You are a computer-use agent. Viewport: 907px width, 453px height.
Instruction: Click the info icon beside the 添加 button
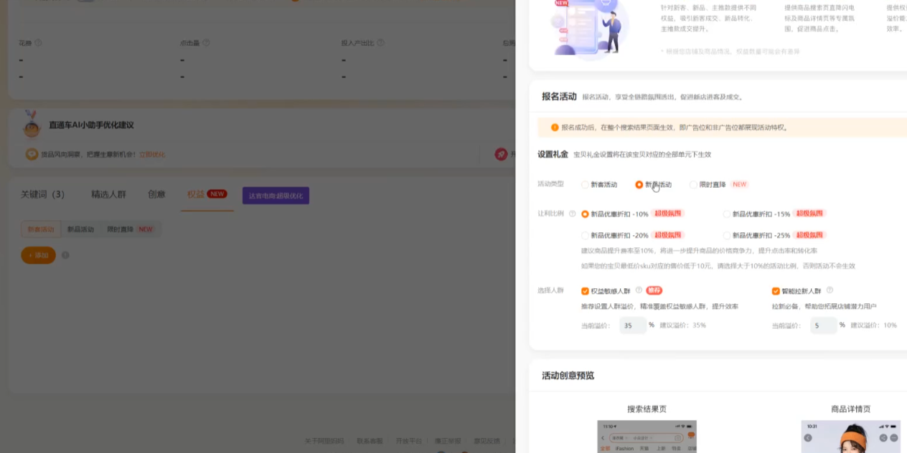(x=65, y=255)
